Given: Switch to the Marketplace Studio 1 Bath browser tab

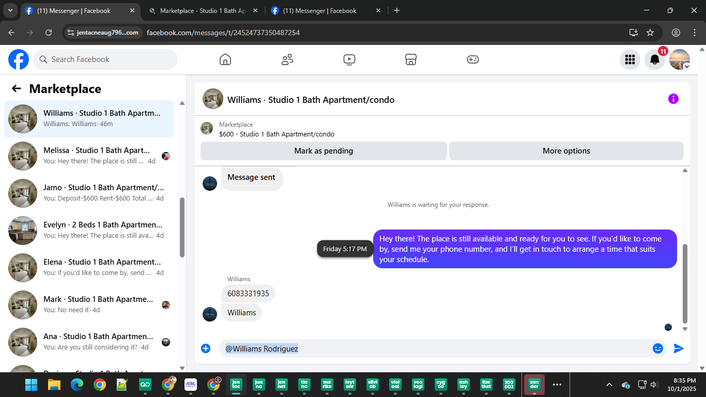Looking at the screenshot, I should click(x=204, y=10).
